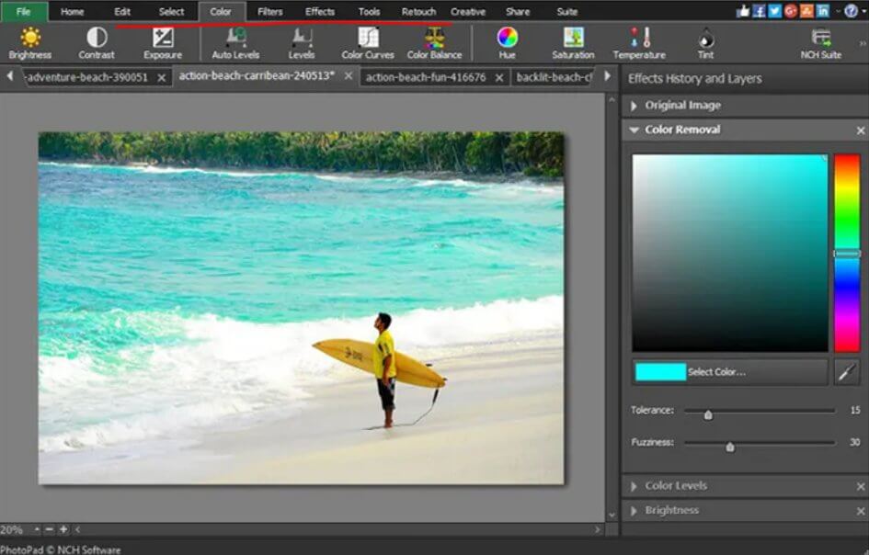Remove the Color Levels effect

pyautogui.click(x=860, y=486)
